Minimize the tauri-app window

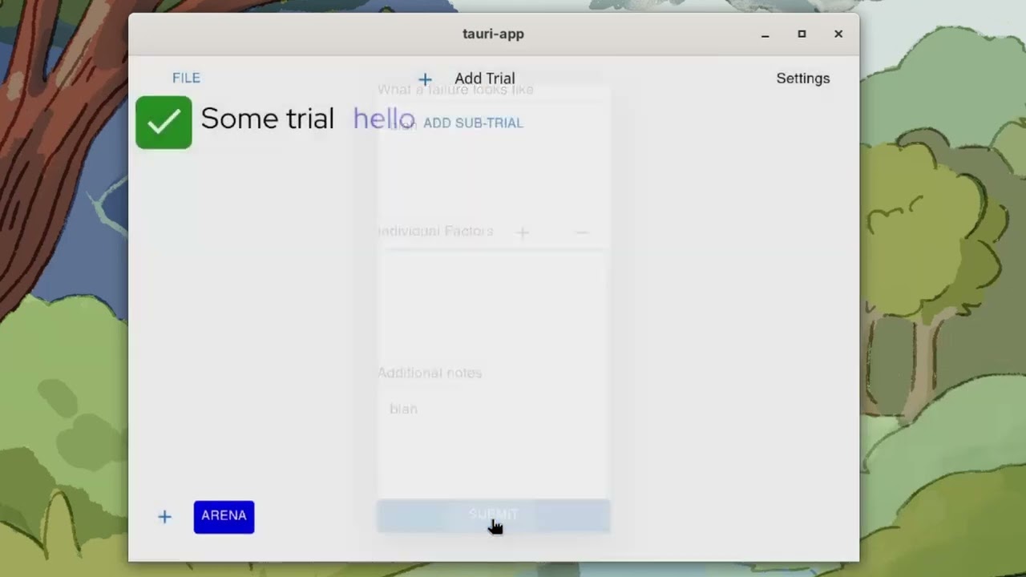click(765, 34)
